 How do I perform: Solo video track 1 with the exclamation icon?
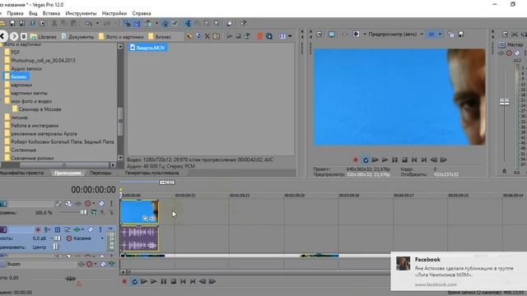tap(111, 203)
